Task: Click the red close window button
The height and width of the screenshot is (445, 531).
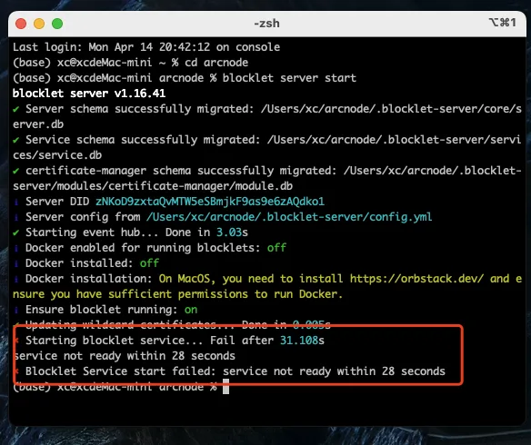Action: [21, 24]
